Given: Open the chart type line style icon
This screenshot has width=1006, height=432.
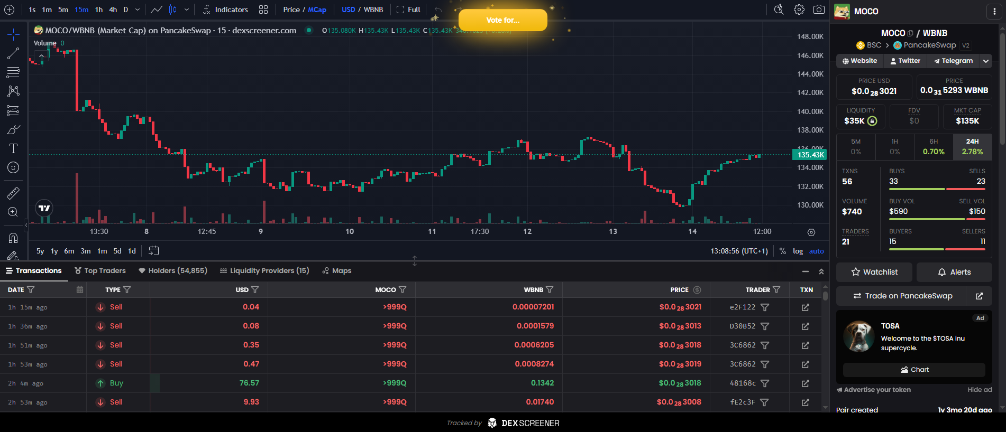Looking at the screenshot, I should pyautogui.click(x=157, y=10).
